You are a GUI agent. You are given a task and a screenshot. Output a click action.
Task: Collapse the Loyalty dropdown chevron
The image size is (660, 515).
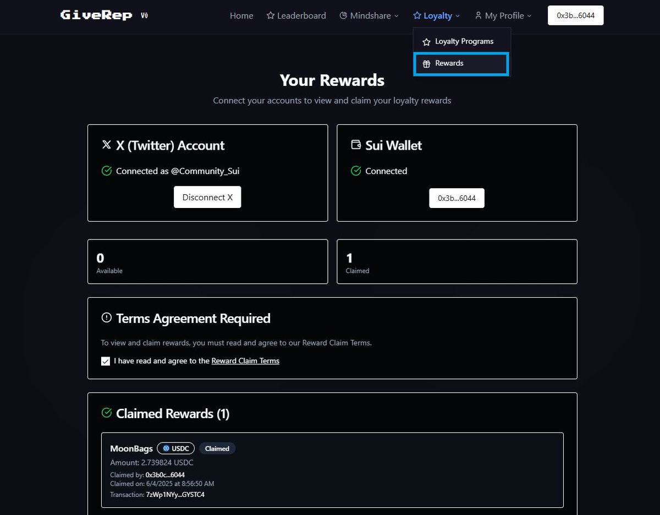click(x=458, y=16)
